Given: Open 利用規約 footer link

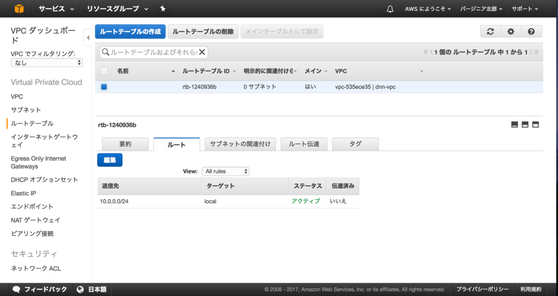Looking at the screenshot, I should point(531,289).
